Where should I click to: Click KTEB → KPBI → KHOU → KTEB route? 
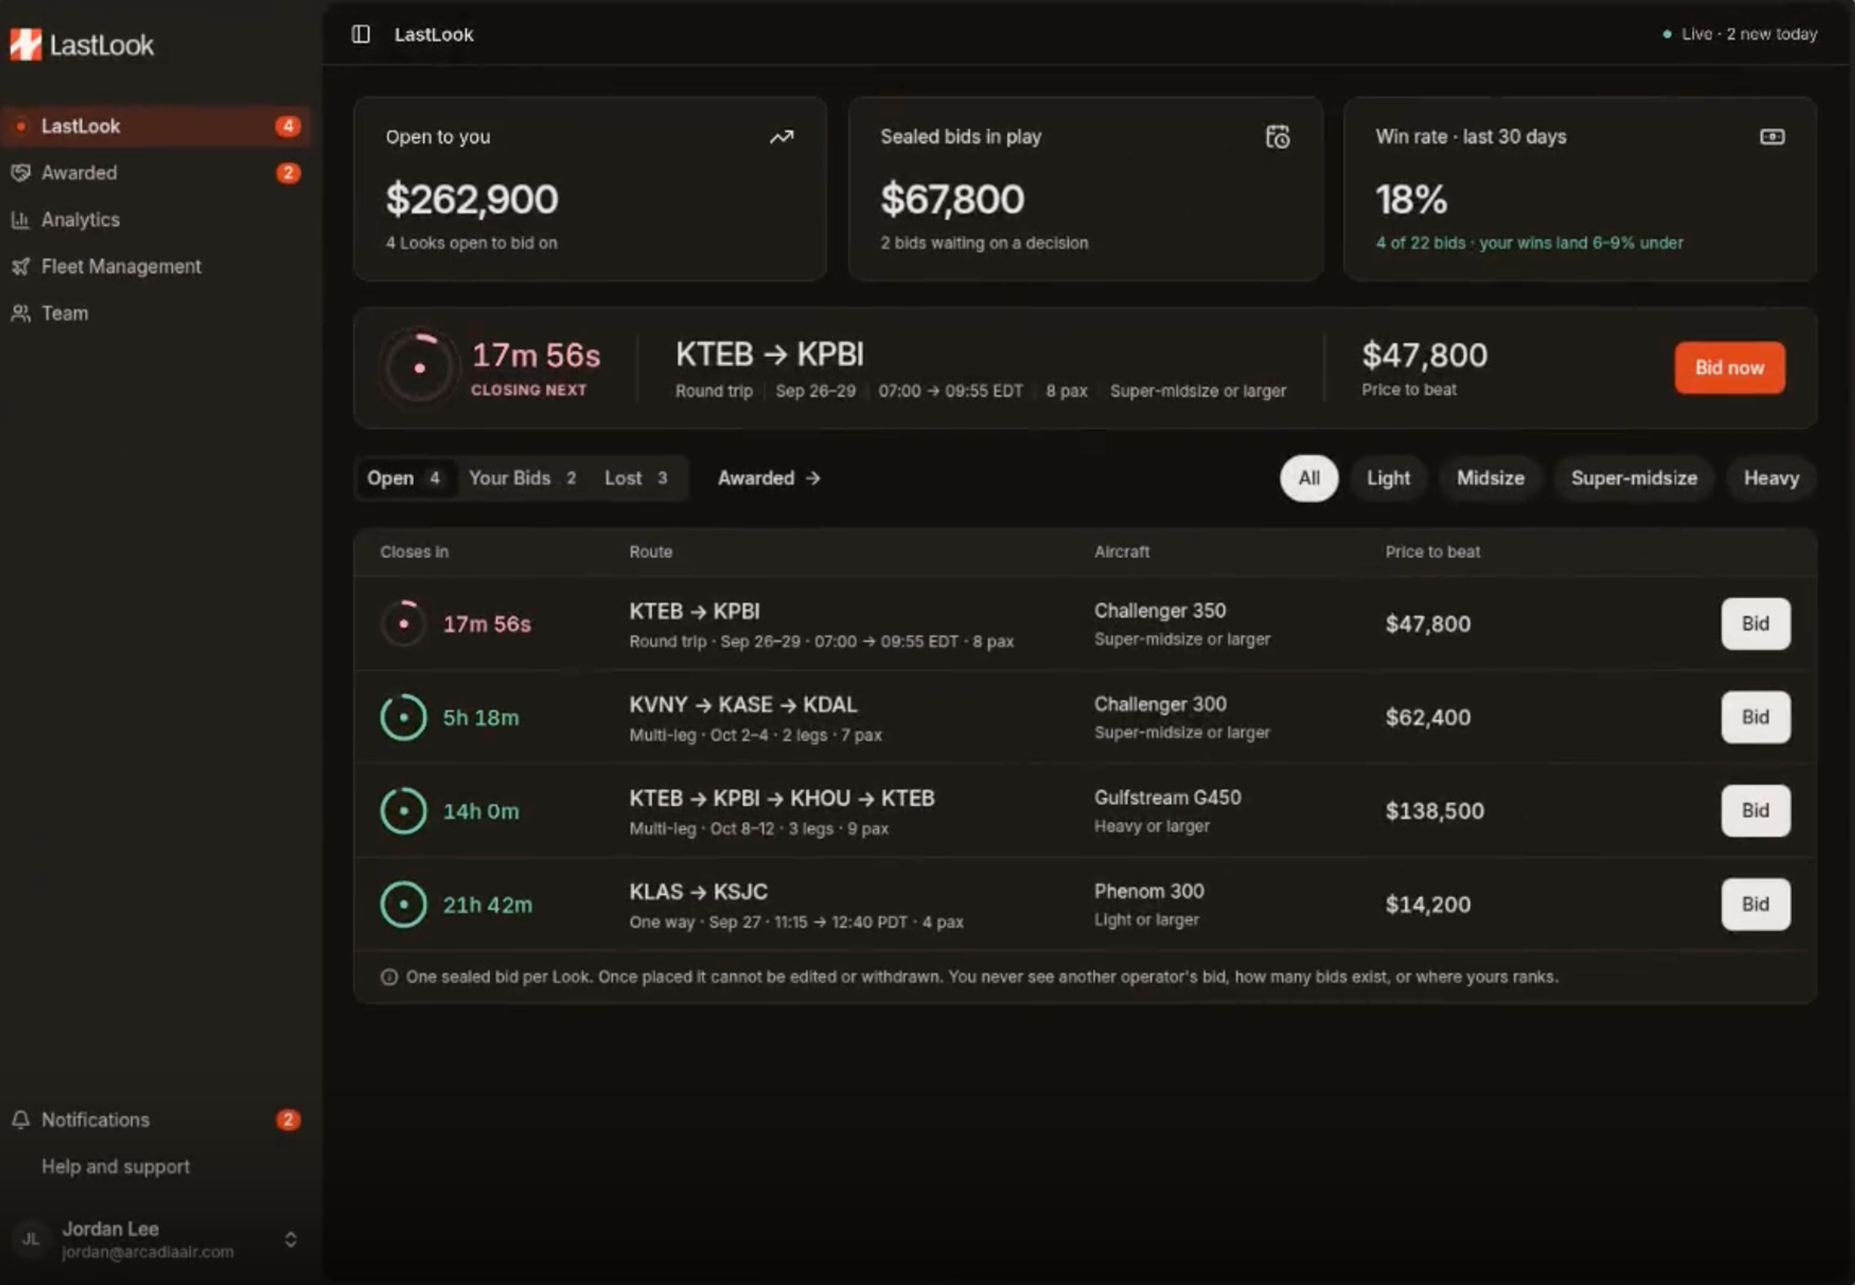coord(782,798)
